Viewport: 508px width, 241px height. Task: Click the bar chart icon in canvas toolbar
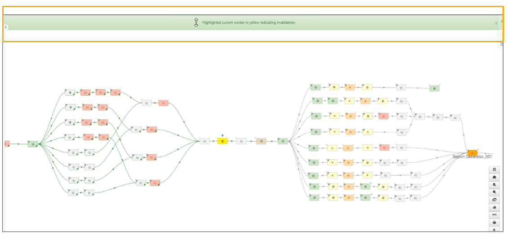tap(494, 207)
